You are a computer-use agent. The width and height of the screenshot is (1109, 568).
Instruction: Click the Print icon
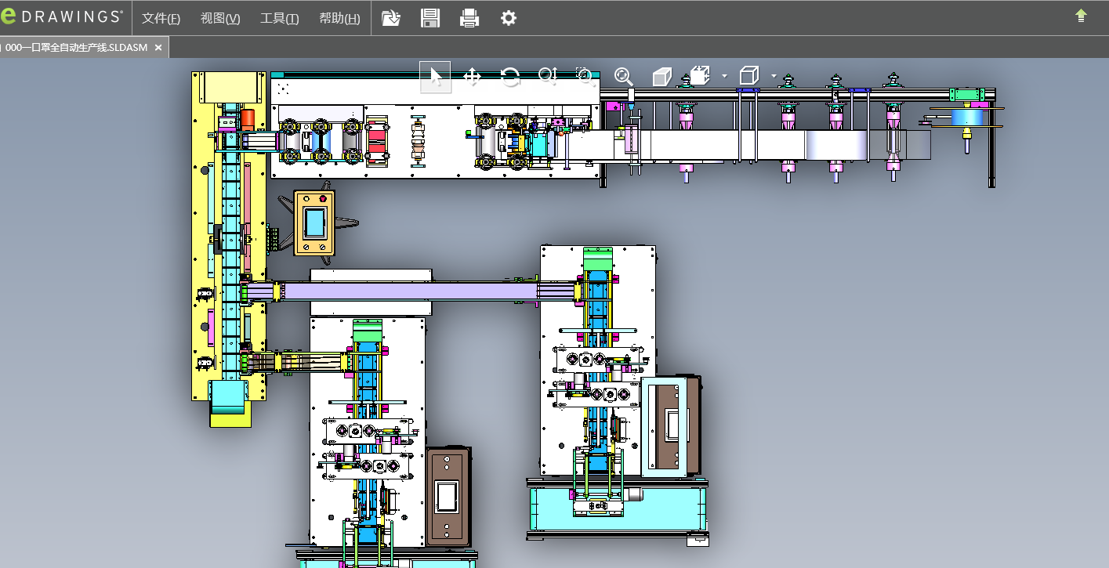(469, 18)
